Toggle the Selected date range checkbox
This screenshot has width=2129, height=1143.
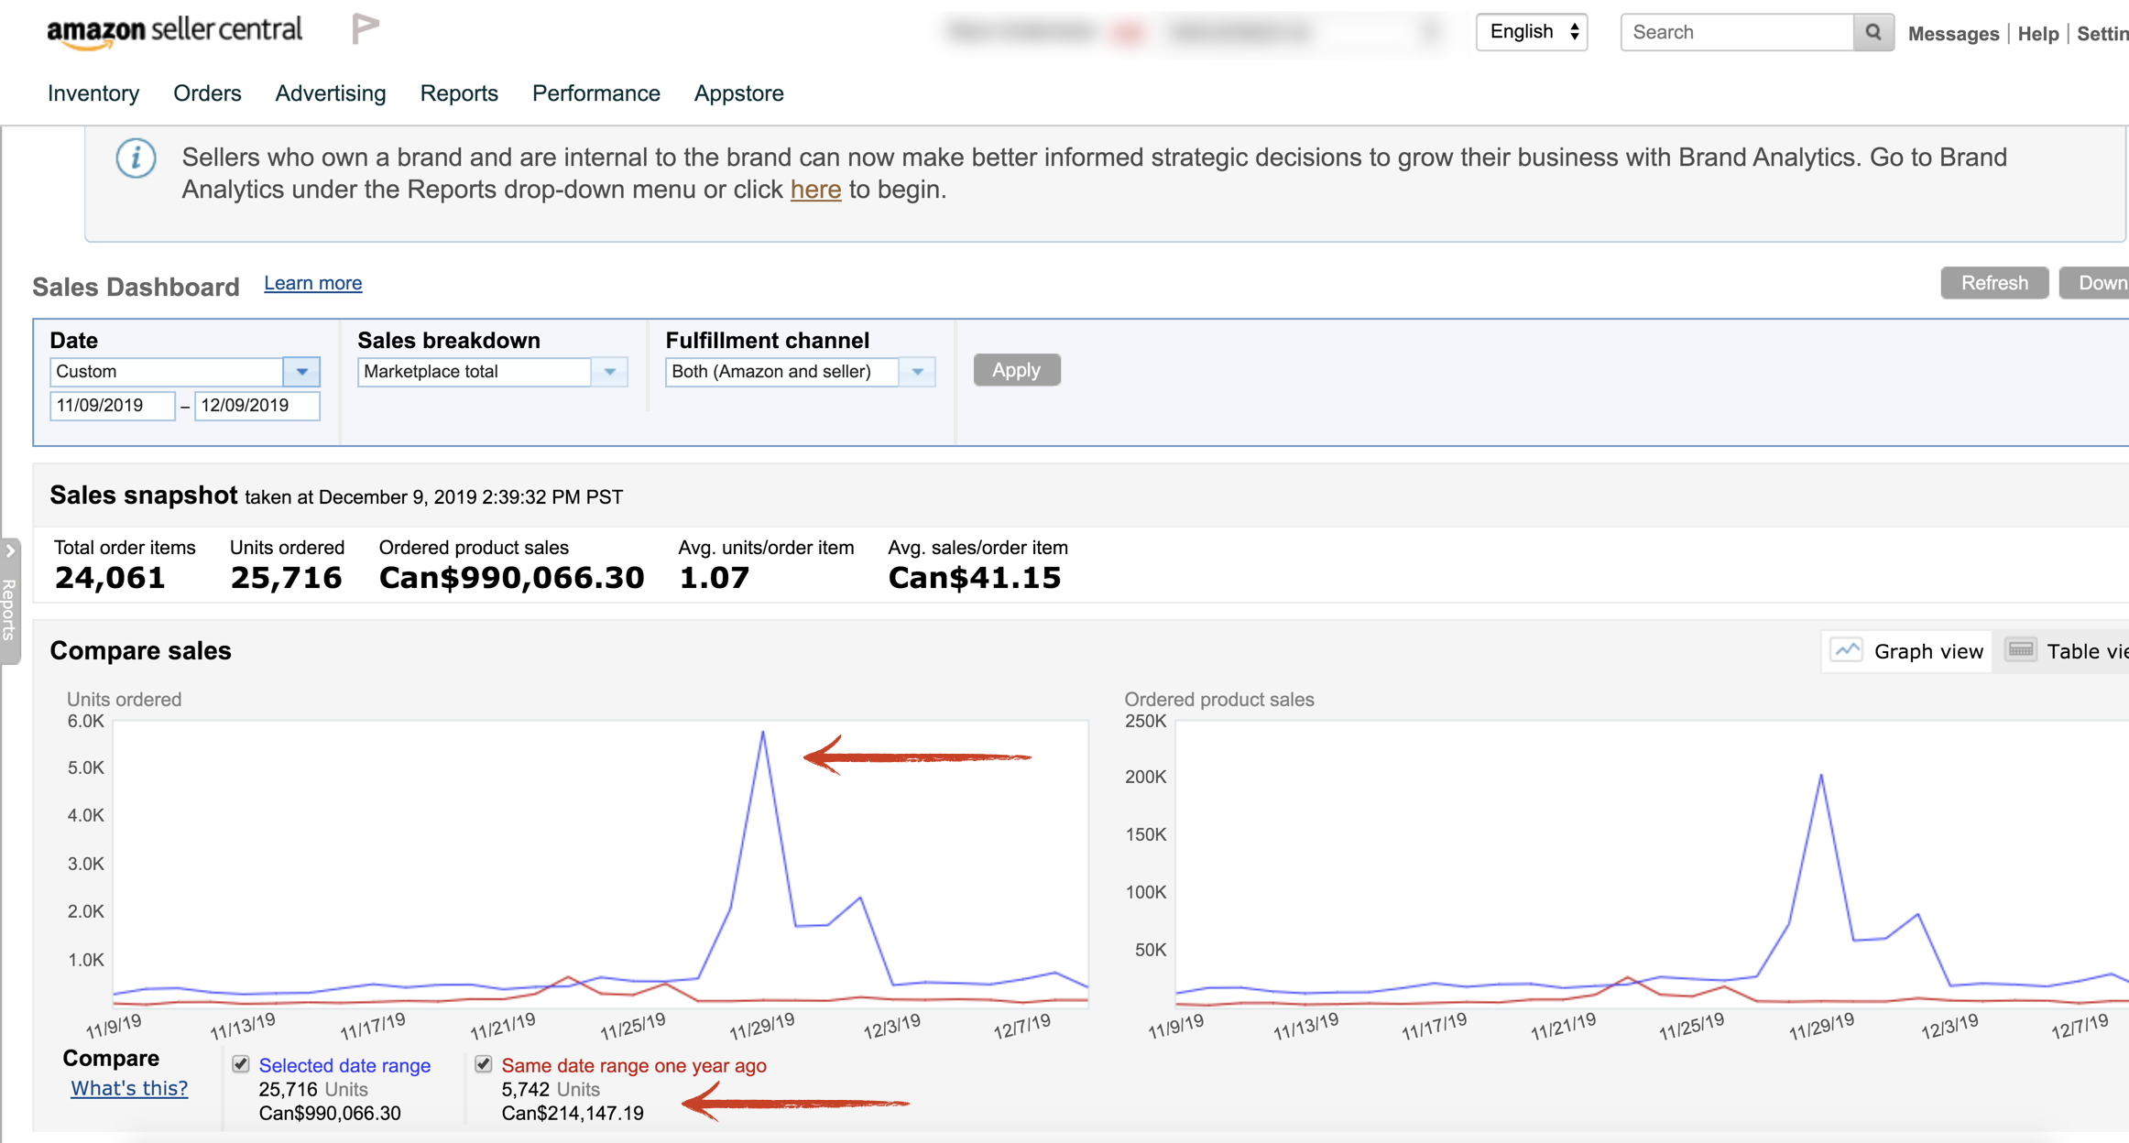point(241,1064)
